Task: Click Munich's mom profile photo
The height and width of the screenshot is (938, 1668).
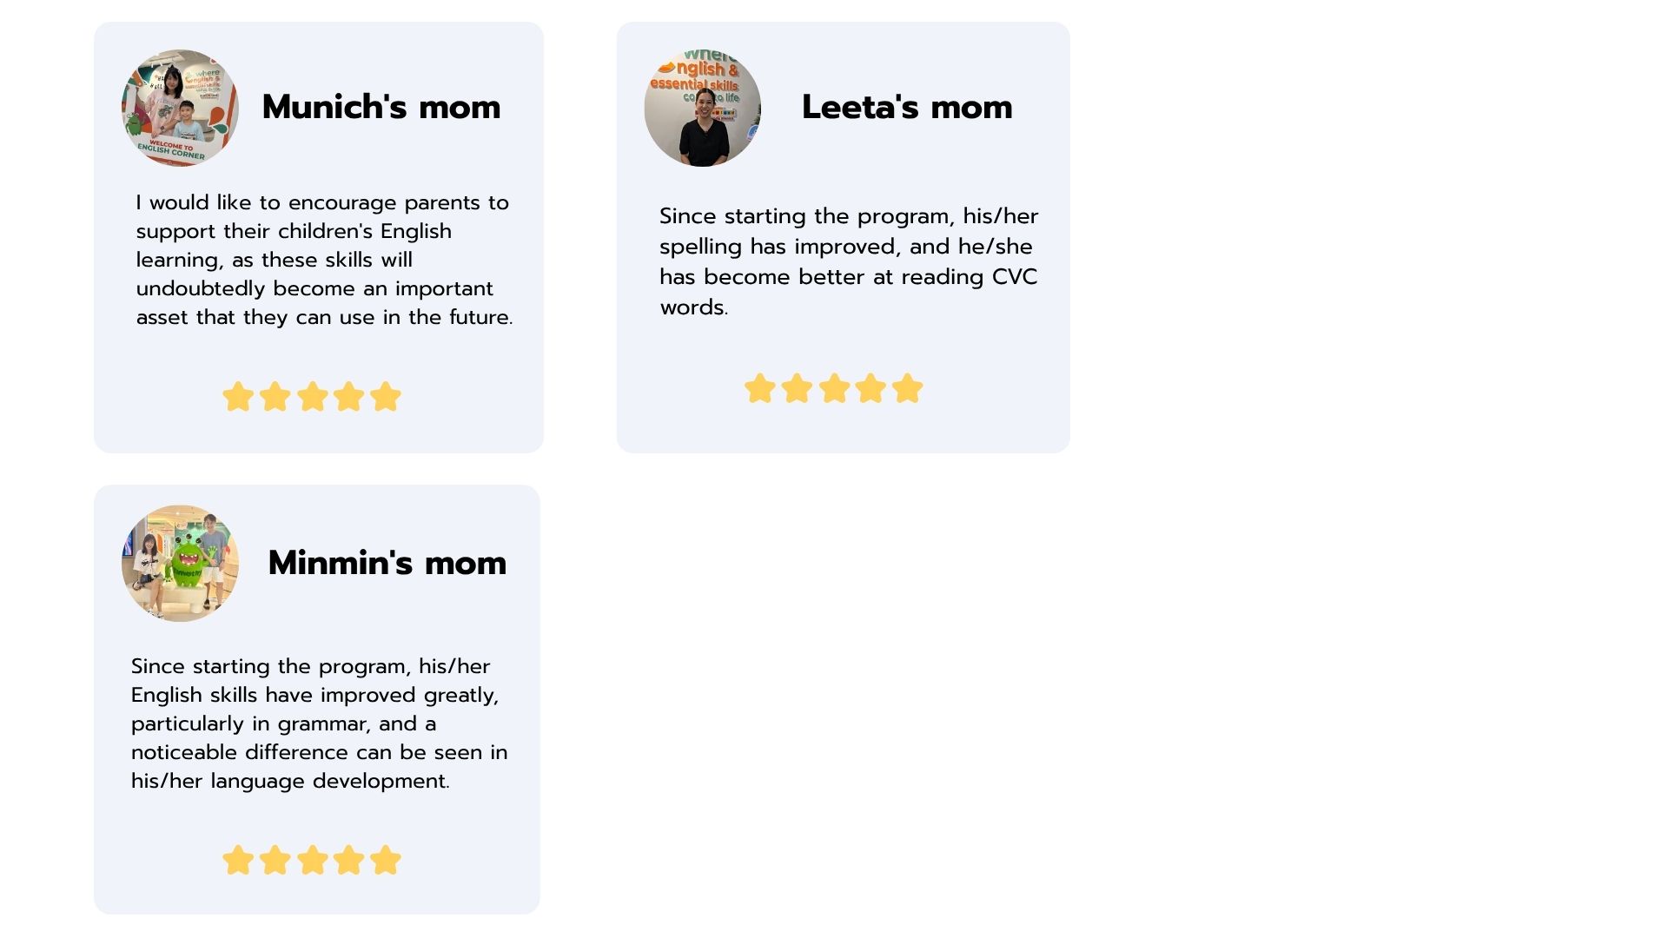Action: [x=180, y=108]
